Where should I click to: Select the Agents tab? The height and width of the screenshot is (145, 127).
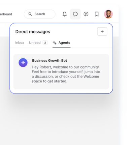pyautogui.click(x=61, y=42)
